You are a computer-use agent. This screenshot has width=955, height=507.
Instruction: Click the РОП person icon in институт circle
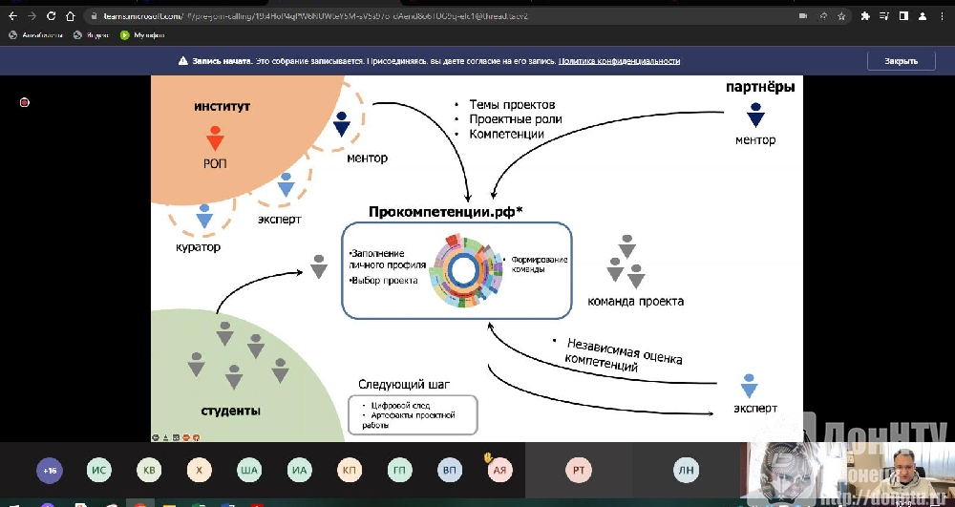pos(215,138)
